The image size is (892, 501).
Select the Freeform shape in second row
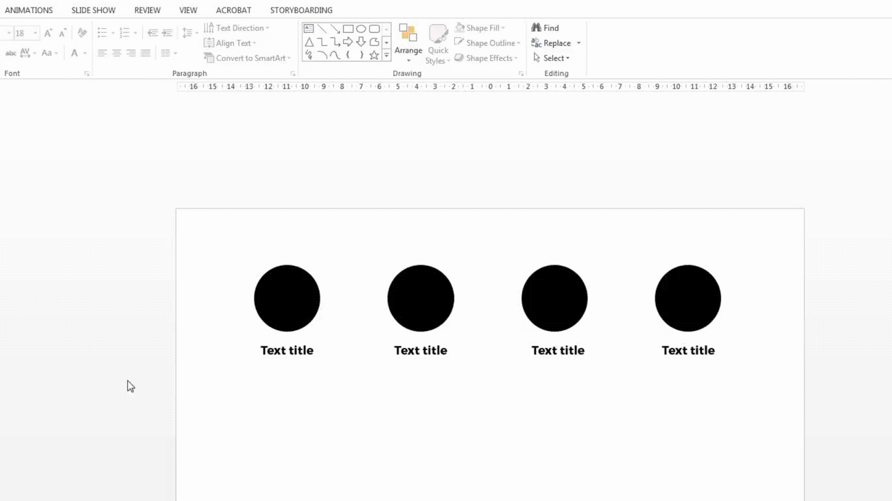[374, 42]
